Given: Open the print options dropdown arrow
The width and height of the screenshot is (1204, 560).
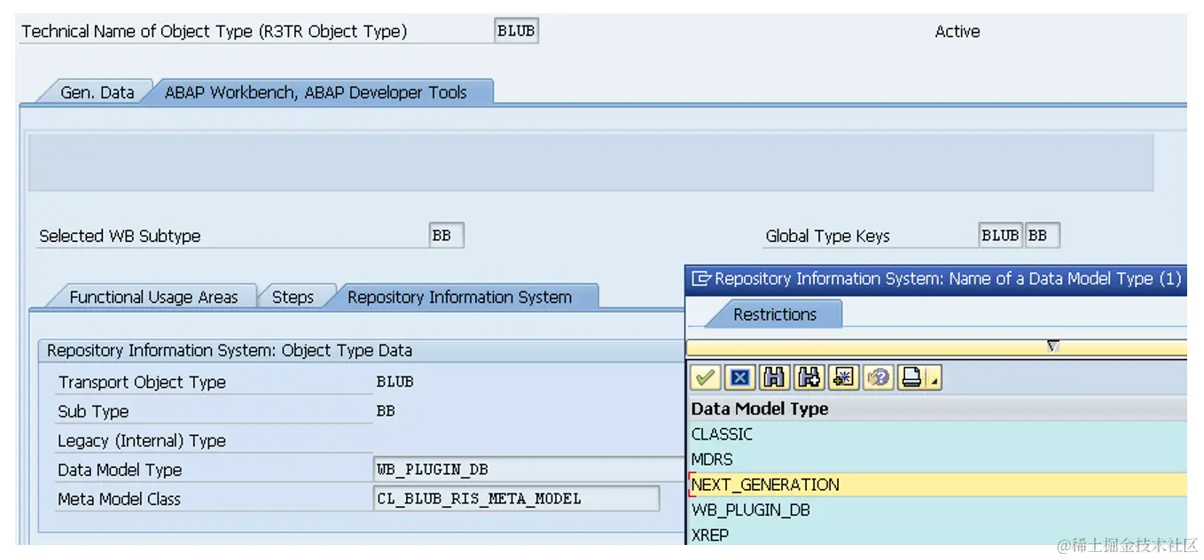Looking at the screenshot, I should (934, 379).
